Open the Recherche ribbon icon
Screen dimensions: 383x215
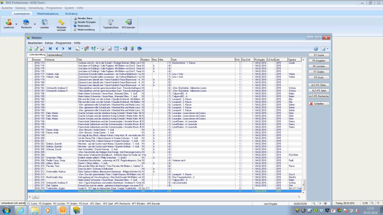26,24
